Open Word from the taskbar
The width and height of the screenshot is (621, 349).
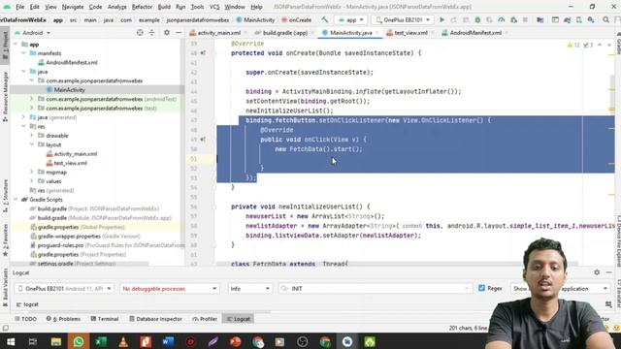tap(168, 341)
